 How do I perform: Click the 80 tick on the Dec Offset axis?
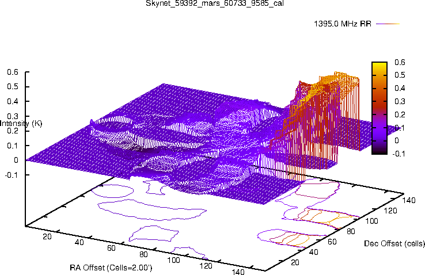coord(351,231)
